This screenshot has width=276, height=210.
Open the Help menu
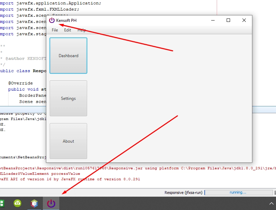[82, 30]
